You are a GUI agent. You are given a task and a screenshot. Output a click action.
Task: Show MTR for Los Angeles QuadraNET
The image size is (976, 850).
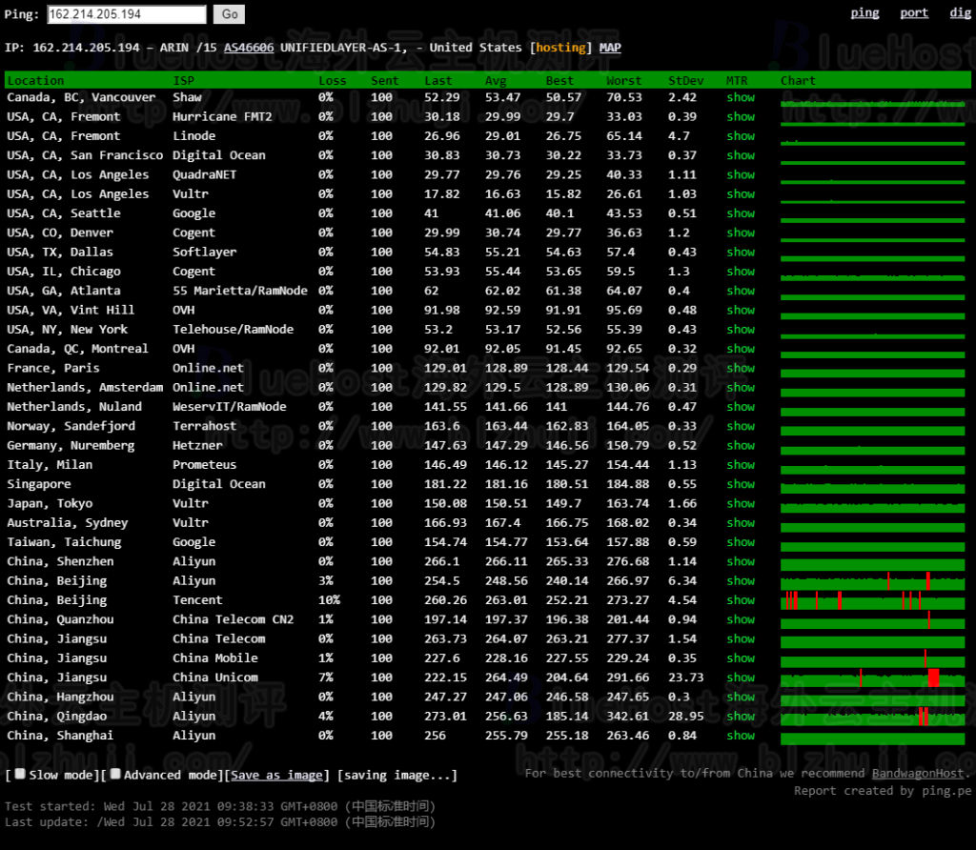(x=740, y=174)
